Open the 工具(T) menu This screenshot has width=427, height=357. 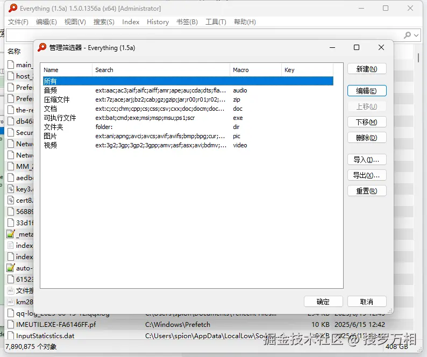pyautogui.click(x=216, y=22)
